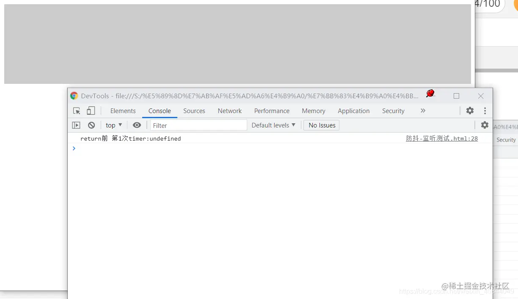The width and height of the screenshot is (518, 299).
Task: Open the 防抖-监听测试.html:28 source link
Action: tap(442, 138)
